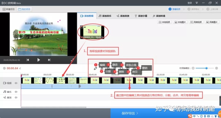
Task: Click the audio waveform strip under the video track
Action: (121, 86)
